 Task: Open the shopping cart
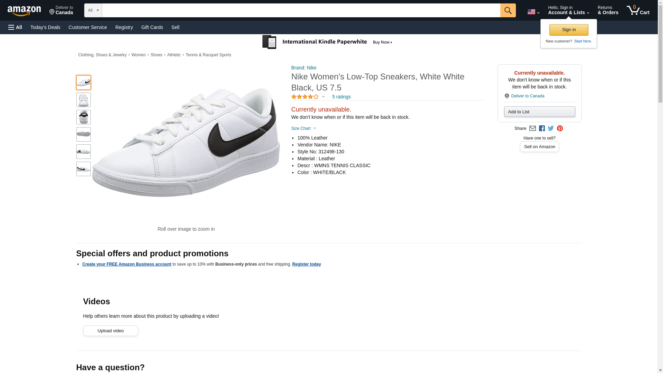pyautogui.click(x=638, y=10)
